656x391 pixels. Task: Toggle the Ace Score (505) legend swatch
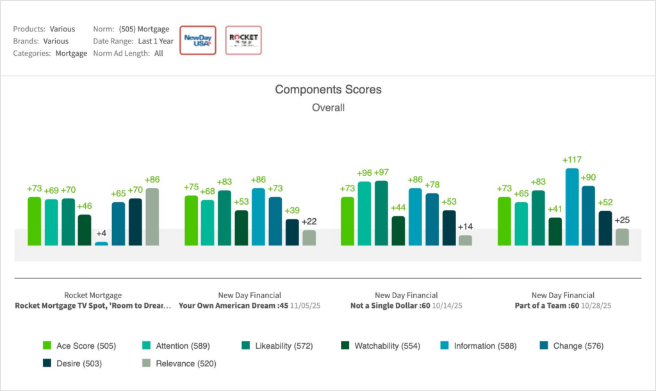click(x=47, y=346)
